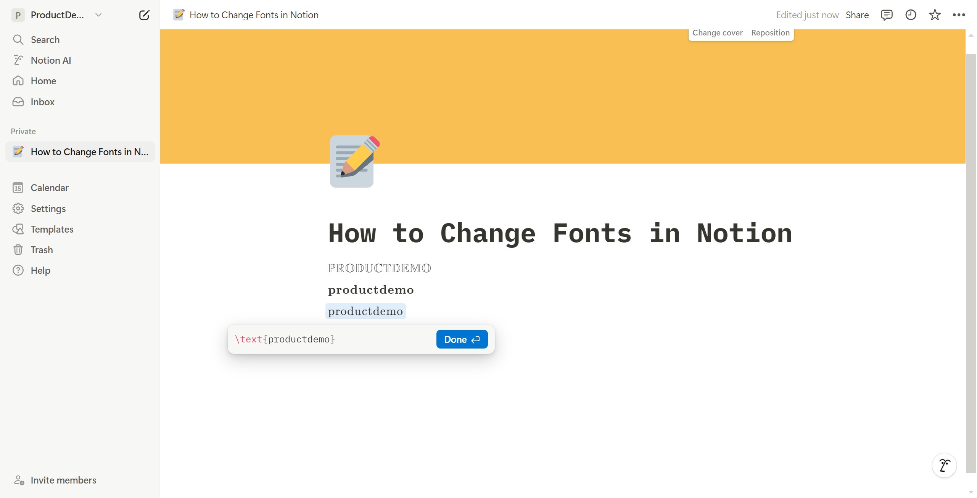This screenshot has width=977, height=498.
Task: Click Invite members
Action: click(63, 480)
